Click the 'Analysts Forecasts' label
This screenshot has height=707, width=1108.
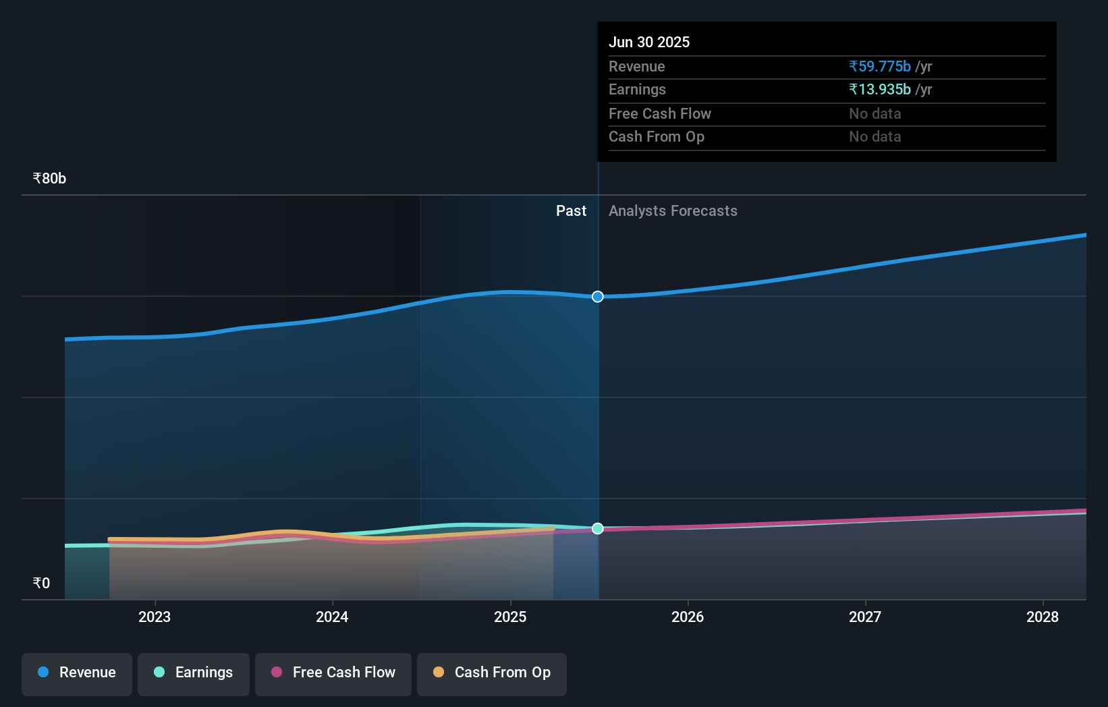673,211
